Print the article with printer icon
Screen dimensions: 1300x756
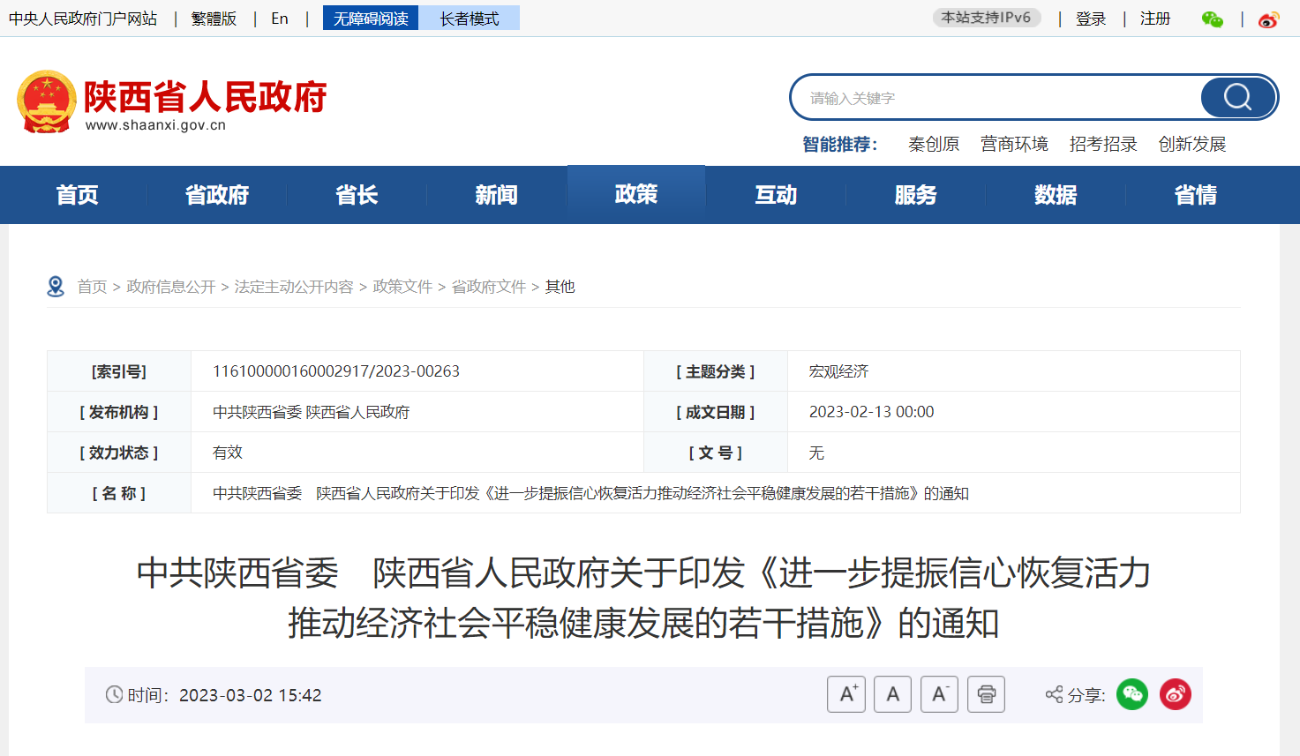pos(986,694)
